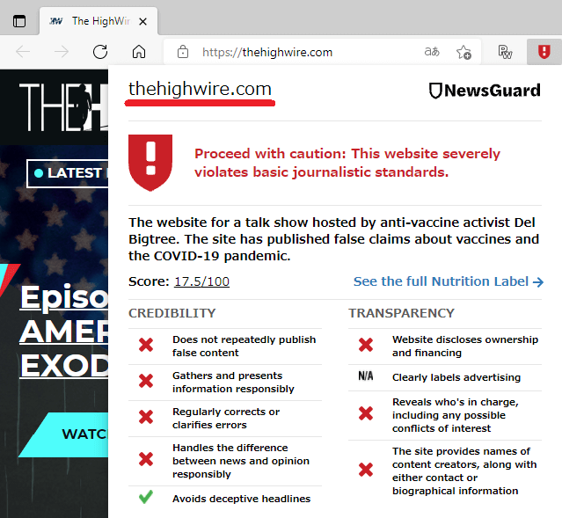Select The HighWire browser tab
The width and height of the screenshot is (562, 518).
pyautogui.click(x=99, y=21)
